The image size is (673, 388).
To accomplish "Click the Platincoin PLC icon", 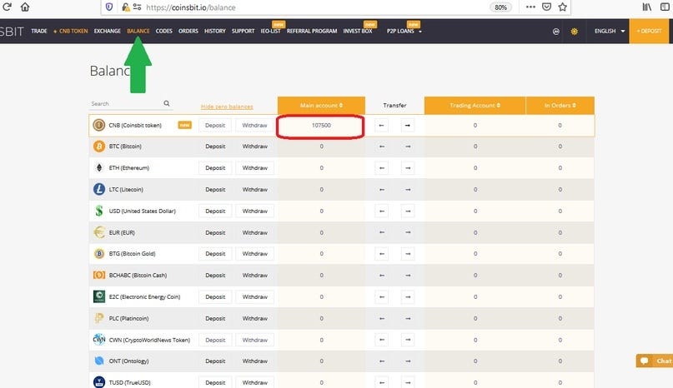I will (99, 318).
